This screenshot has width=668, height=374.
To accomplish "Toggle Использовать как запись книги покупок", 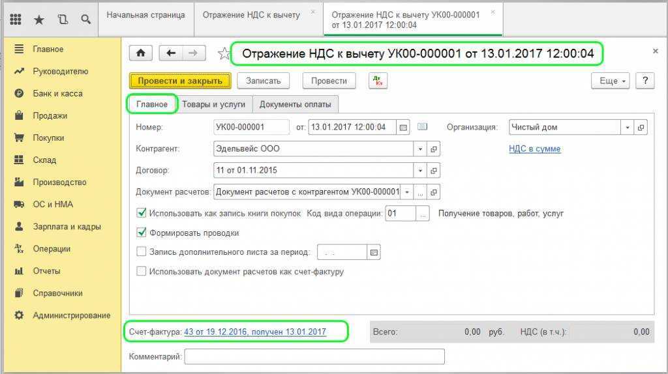I will tap(142, 213).
